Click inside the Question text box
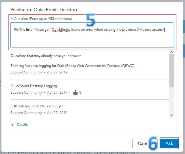185x154 pixels. [x=92, y=35]
